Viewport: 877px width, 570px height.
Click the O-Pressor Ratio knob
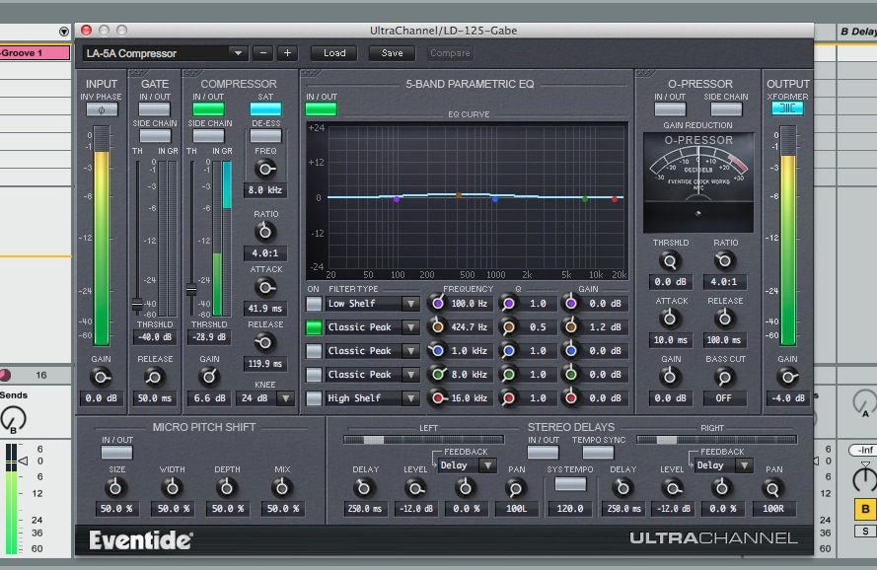click(x=724, y=260)
